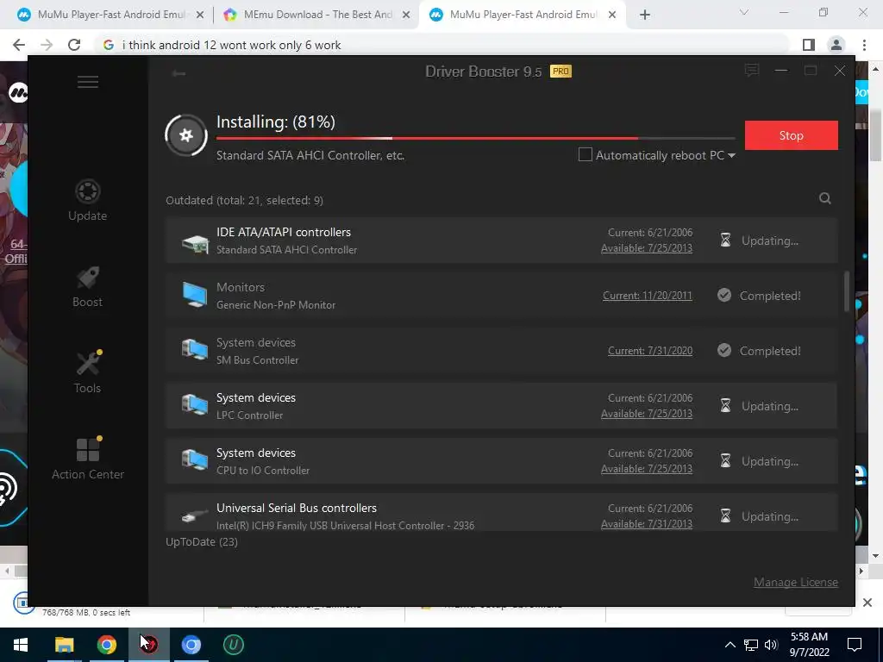Open Chrome profile avatar
Screen dimensions: 883x662
tap(836, 45)
